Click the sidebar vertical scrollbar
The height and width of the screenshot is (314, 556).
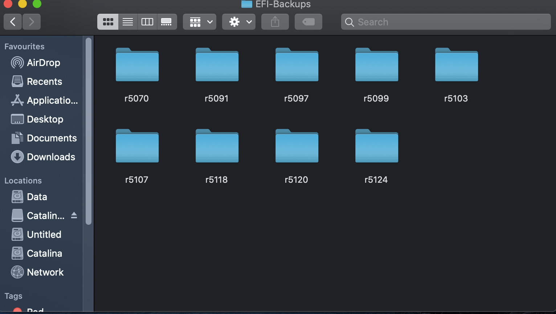coord(88,131)
